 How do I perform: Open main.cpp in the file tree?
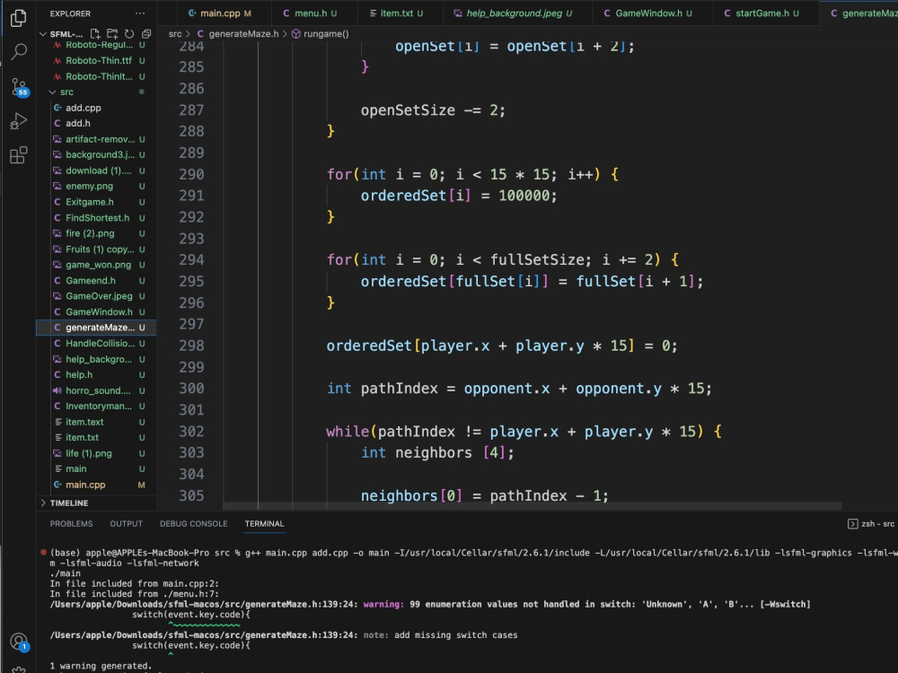pos(96,485)
